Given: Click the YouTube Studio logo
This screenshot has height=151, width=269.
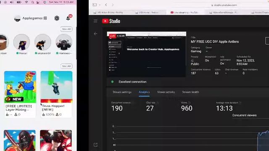Looking at the screenshot, I should click(x=111, y=21).
